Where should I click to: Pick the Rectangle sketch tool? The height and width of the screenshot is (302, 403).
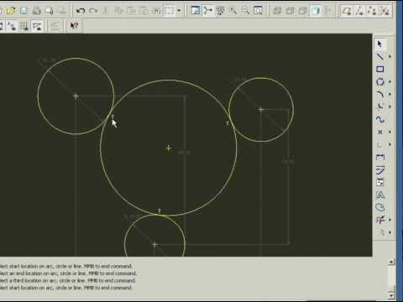[x=379, y=70]
